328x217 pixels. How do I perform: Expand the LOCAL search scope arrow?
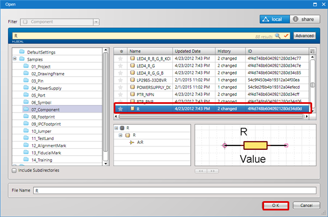(13, 42)
